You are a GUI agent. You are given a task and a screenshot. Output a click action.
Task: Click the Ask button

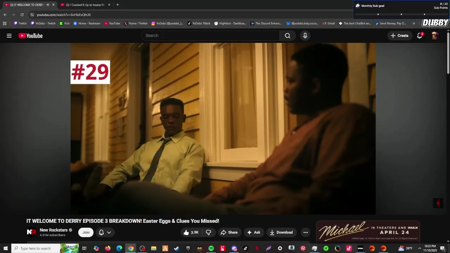tap(253, 232)
